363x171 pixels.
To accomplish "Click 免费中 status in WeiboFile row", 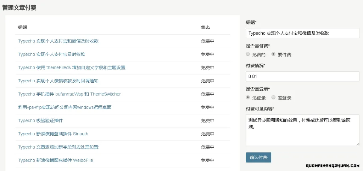I will [x=207, y=160].
